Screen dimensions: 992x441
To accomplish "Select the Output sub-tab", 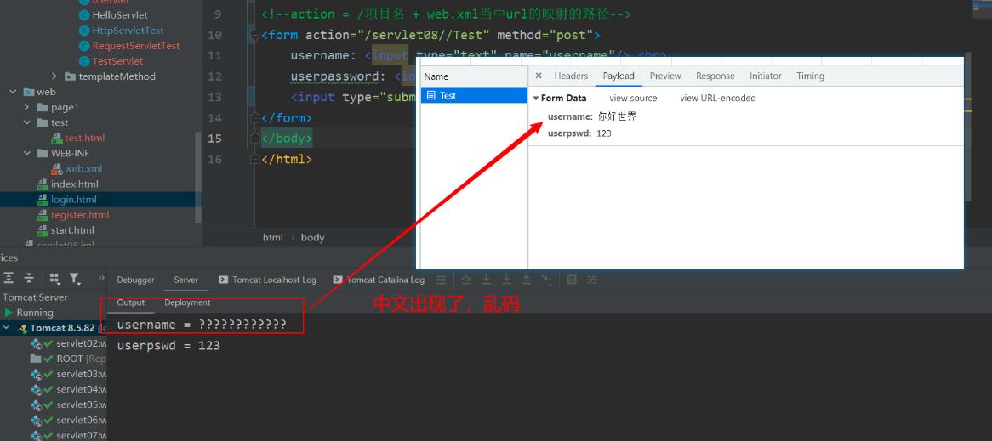I will pyautogui.click(x=131, y=302).
